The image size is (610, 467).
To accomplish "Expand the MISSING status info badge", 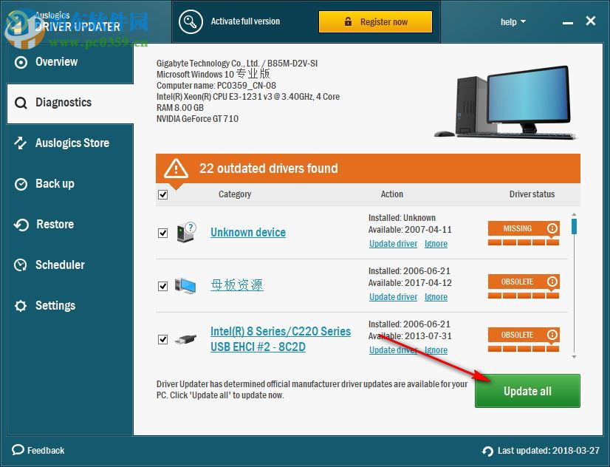I will [x=552, y=228].
